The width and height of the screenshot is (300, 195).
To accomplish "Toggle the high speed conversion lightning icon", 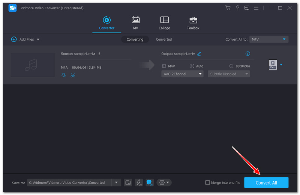I will [x=139, y=183].
